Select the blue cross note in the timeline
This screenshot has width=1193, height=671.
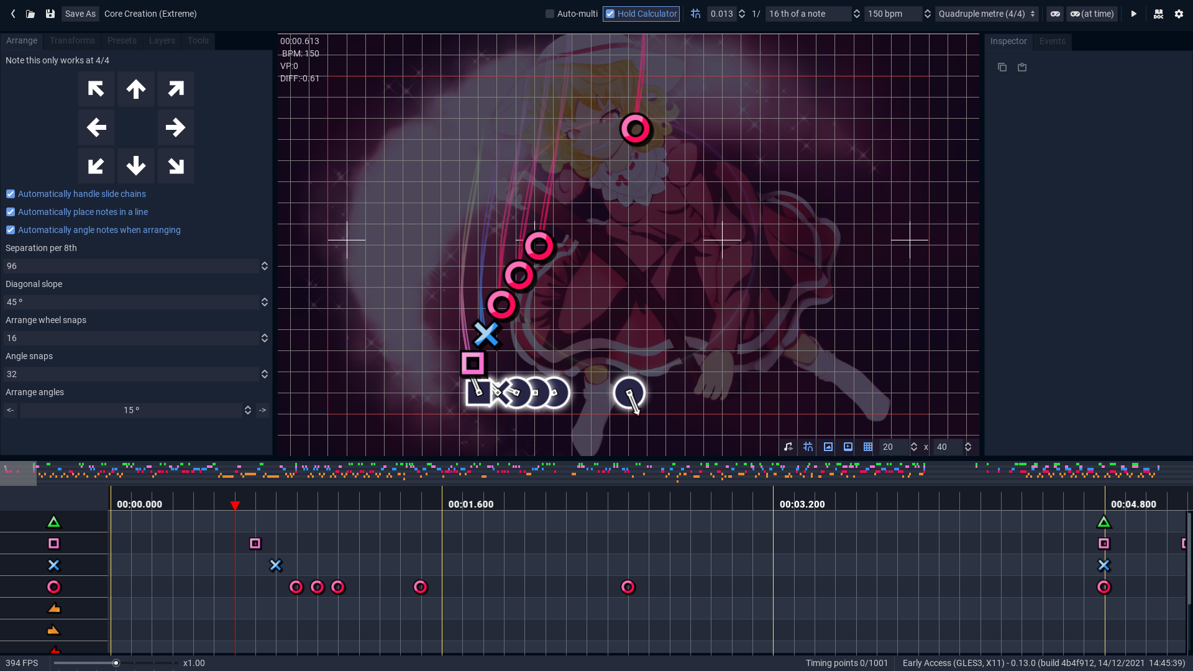(x=276, y=566)
